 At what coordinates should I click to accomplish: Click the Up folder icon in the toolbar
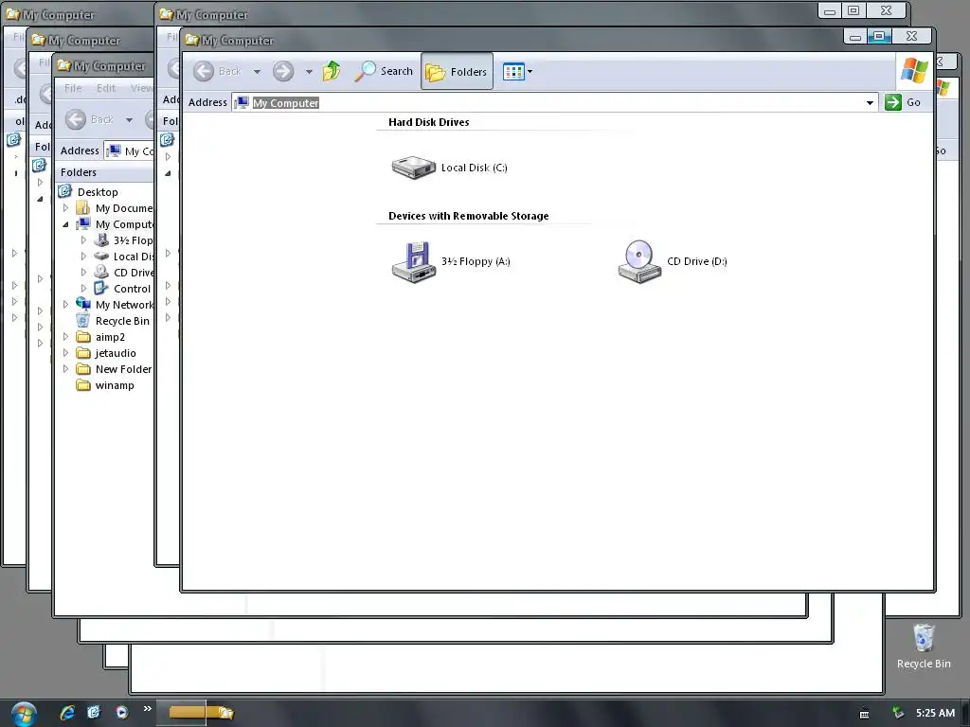click(x=332, y=71)
